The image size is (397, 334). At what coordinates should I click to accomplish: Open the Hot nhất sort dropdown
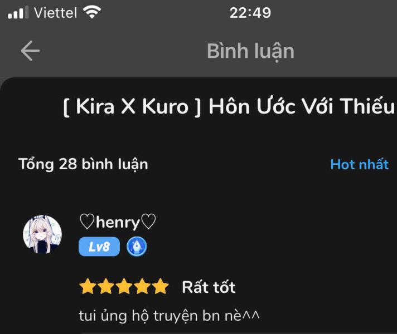359,164
